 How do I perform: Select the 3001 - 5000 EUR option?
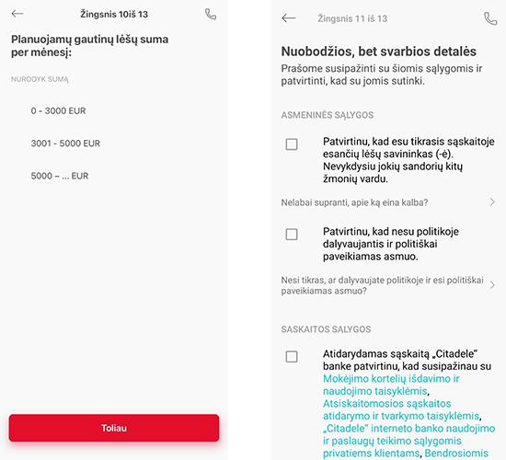coord(65,144)
